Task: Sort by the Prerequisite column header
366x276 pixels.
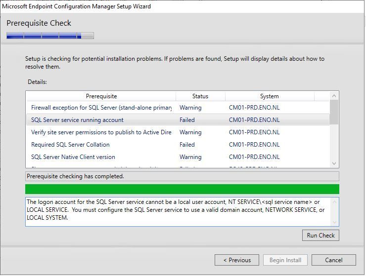Action: (101, 96)
